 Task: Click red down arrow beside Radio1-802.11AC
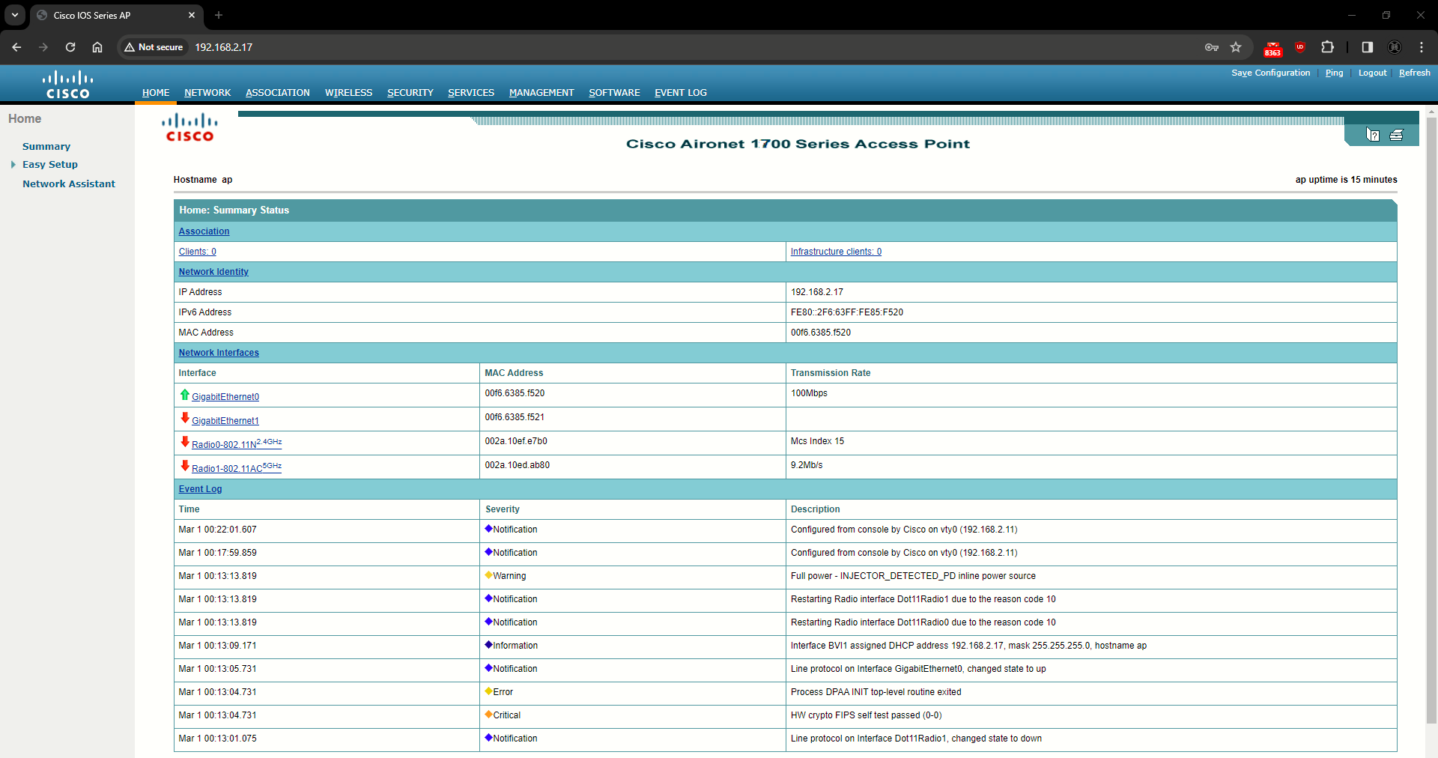[x=184, y=466]
